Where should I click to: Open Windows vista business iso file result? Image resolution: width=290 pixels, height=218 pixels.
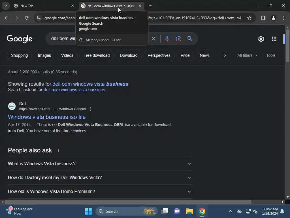pos(47,117)
